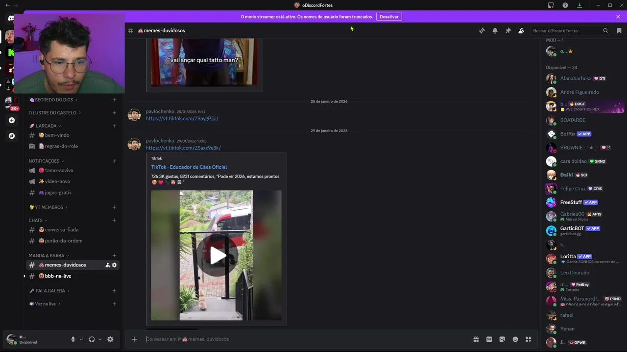The width and height of the screenshot is (627, 352).
Task: Add channel plus beside CHATS category
Action: click(x=114, y=220)
